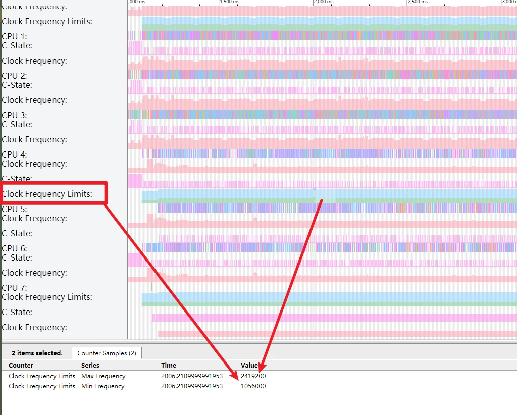Screen dimensions: 517x415
Task: Sort by the Counter column header
Action: [21, 365]
